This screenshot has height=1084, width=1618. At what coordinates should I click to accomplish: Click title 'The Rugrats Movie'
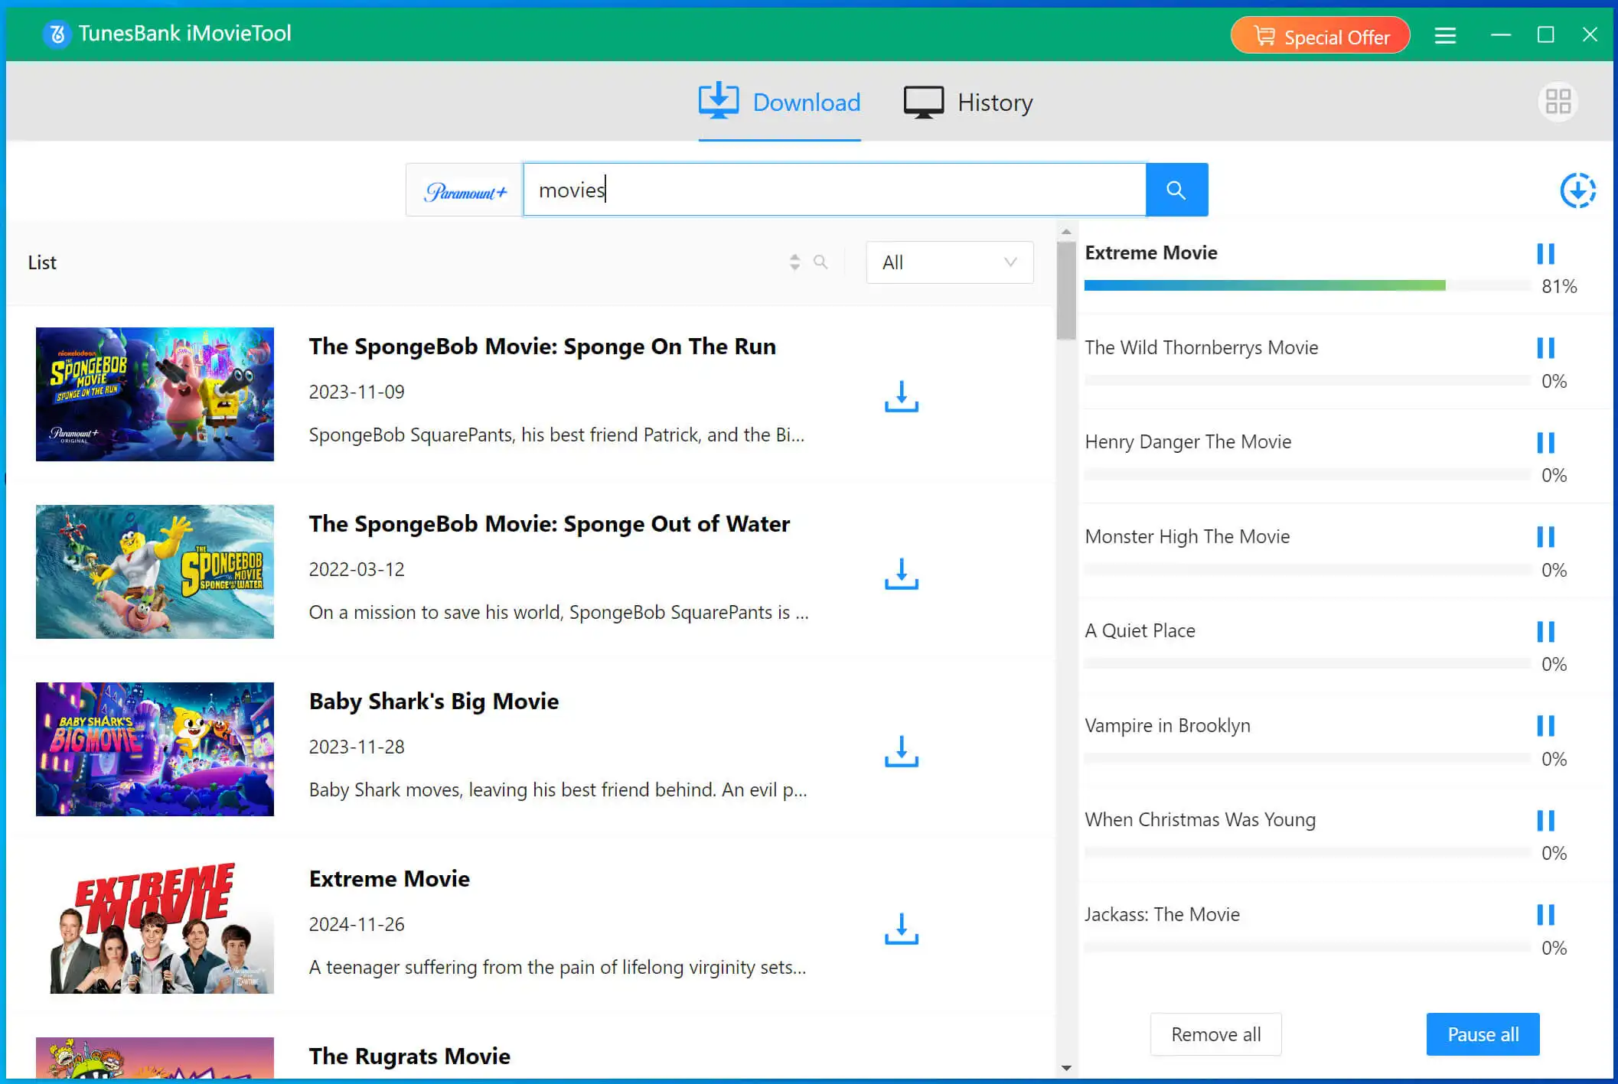pyautogui.click(x=410, y=1056)
